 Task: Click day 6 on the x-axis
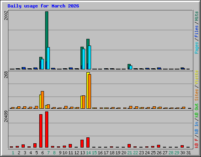[x=42, y=153]
